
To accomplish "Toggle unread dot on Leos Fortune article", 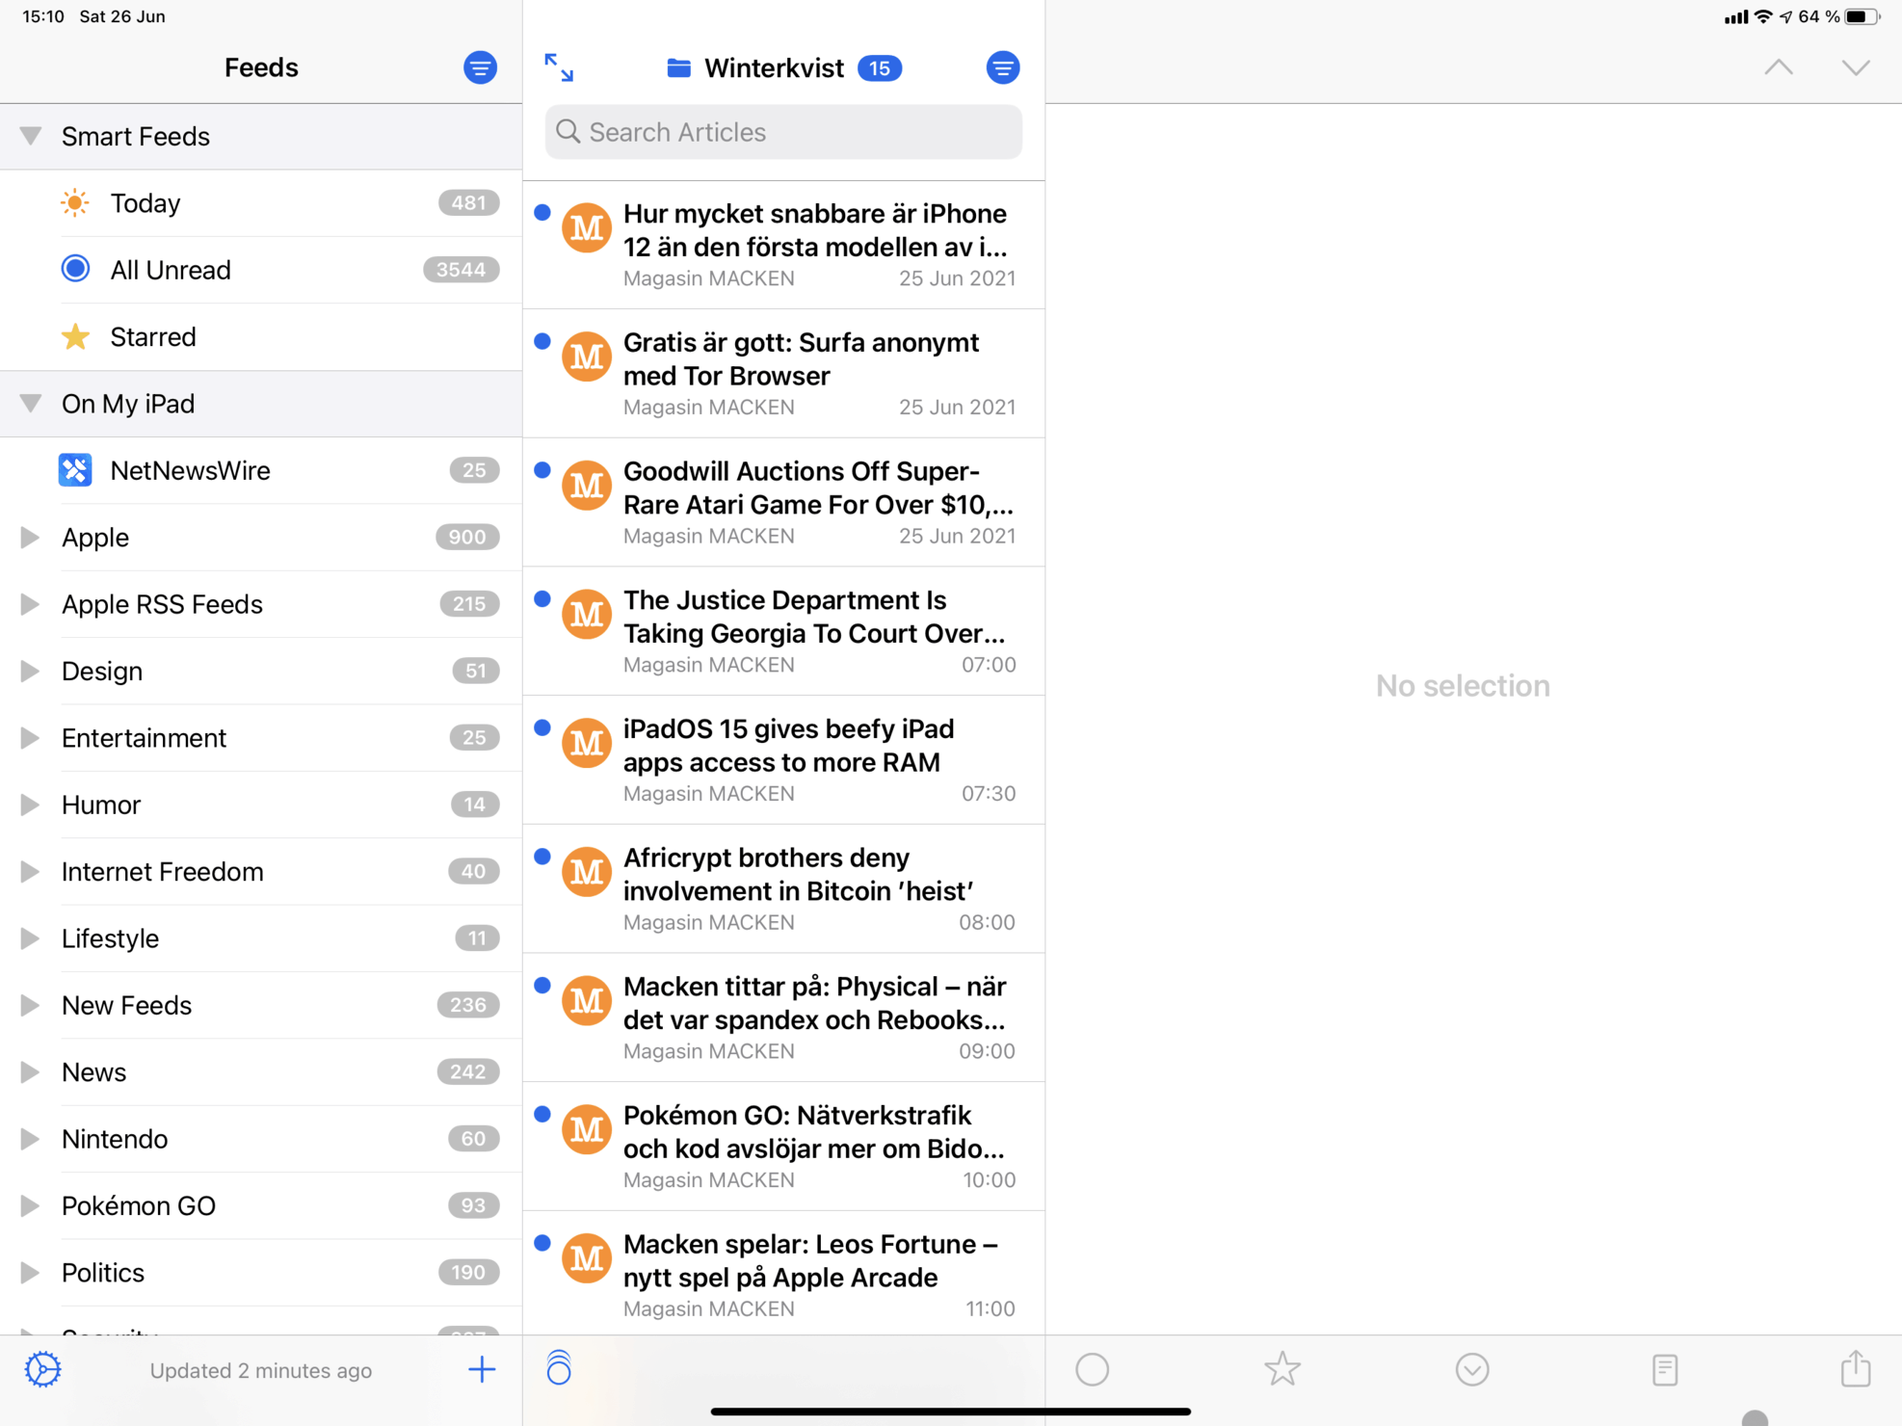I will 542,1243.
